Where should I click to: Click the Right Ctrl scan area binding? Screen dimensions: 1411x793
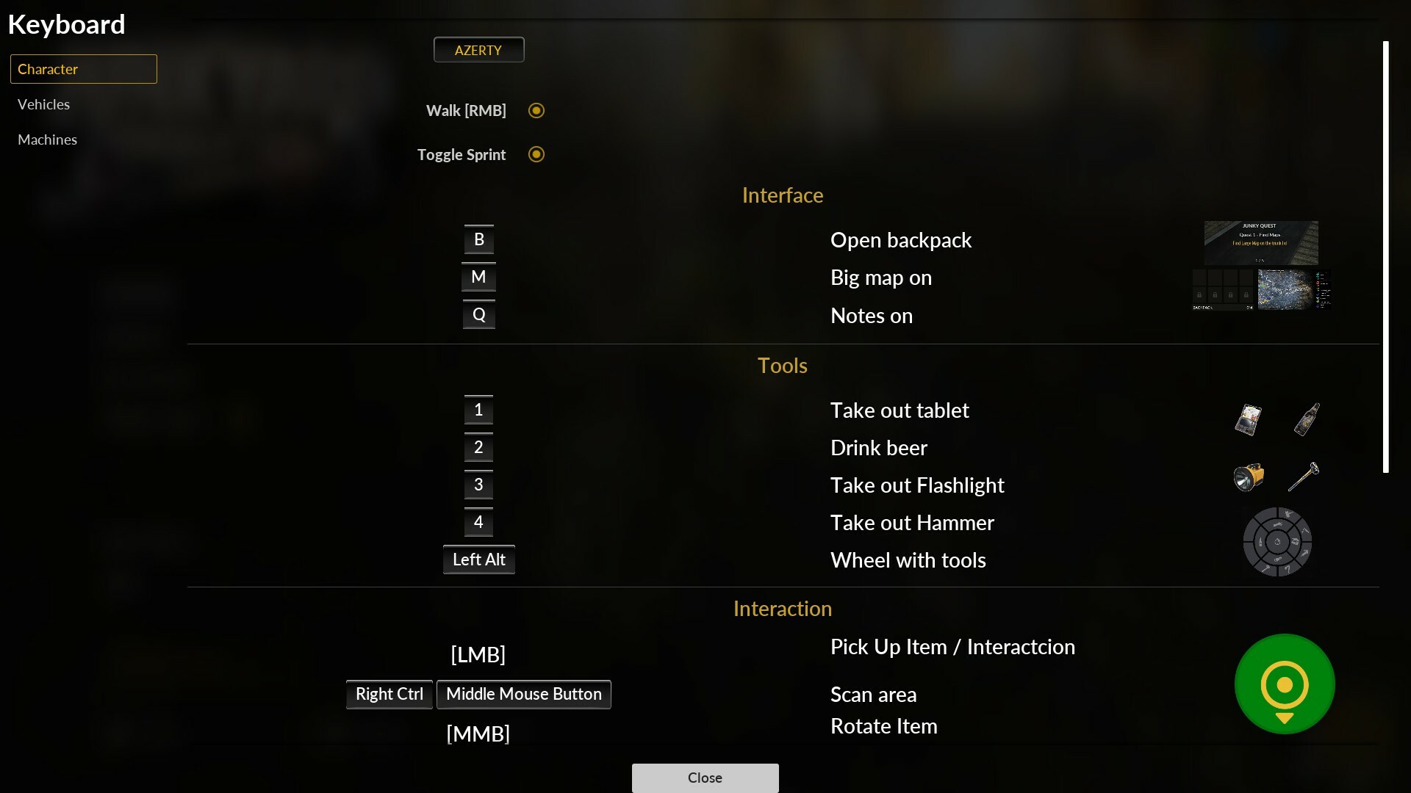click(x=389, y=695)
